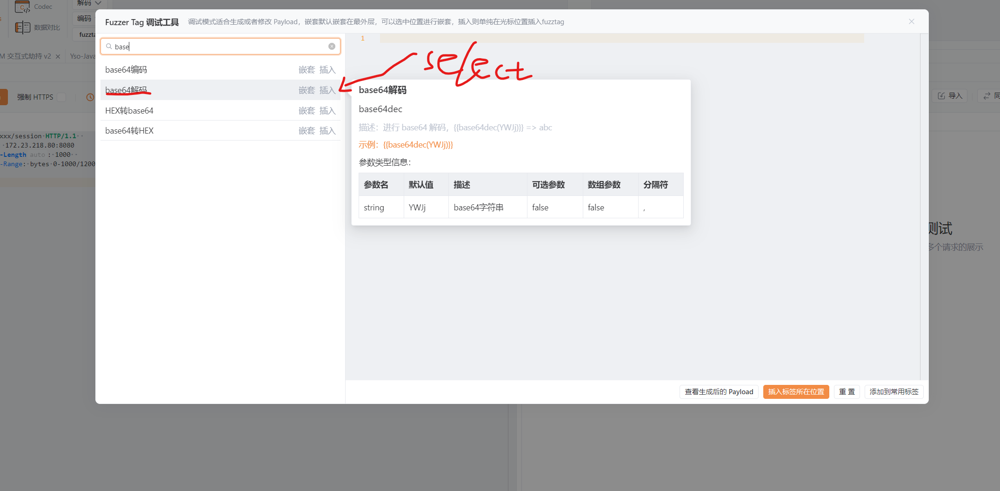
Task: Select the HEX转base64 list item
Action: pyautogui.click(x=220, y=110)
